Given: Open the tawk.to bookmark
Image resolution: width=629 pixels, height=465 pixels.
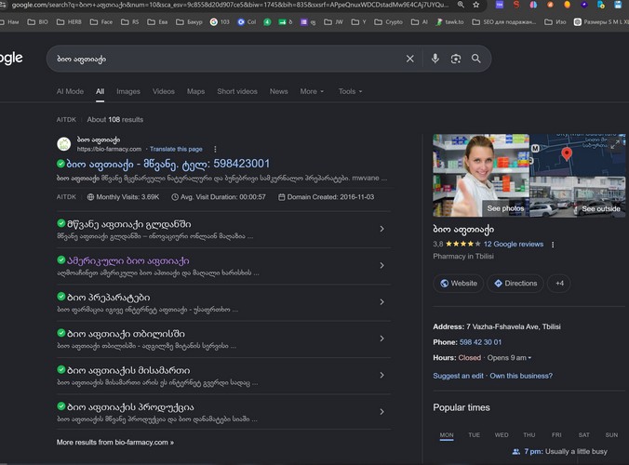Looking at the screenshot, I should tap(449, 21).
